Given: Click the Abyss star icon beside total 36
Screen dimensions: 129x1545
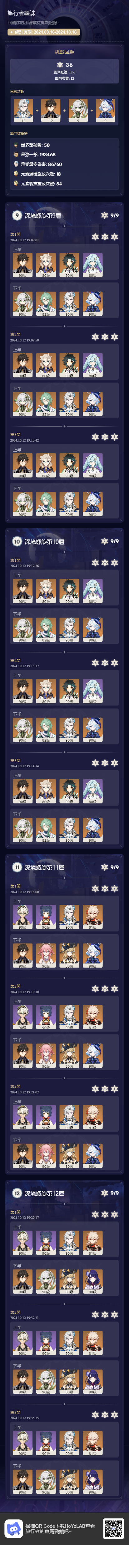Looking at the screenshot, I should click(x=59, y=65).
